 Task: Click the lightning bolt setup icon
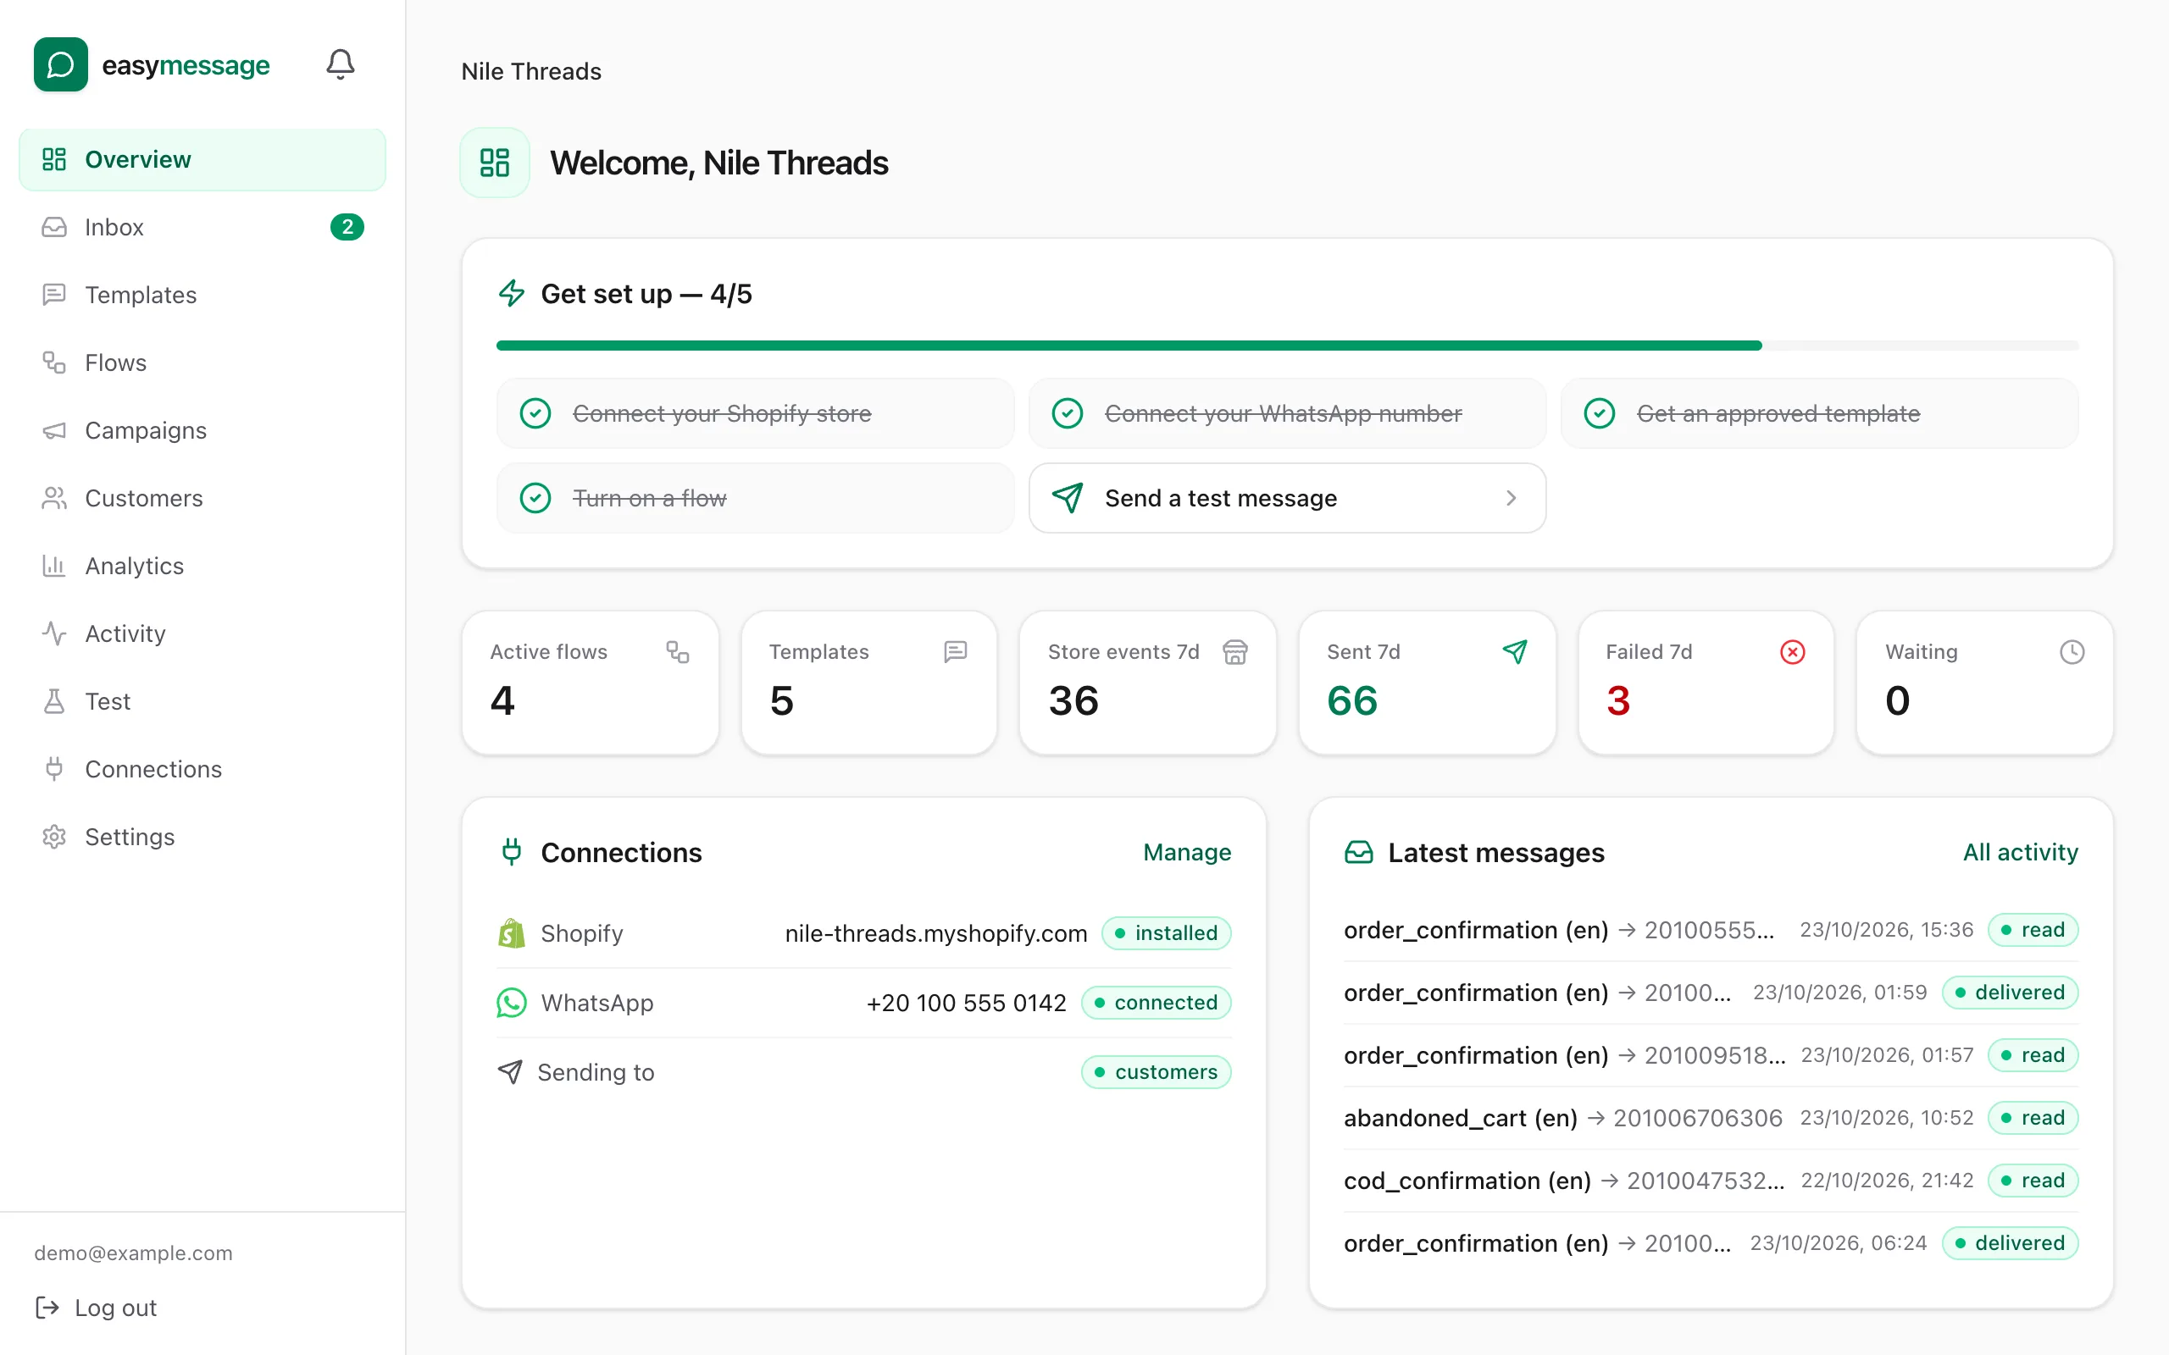point(511,293)
